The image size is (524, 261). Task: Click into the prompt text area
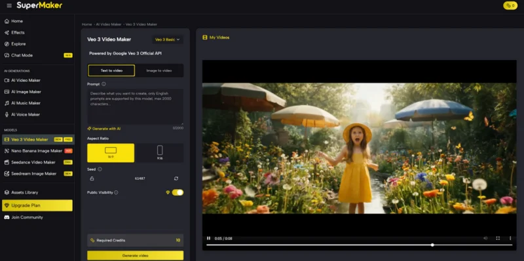coord(136,107)
